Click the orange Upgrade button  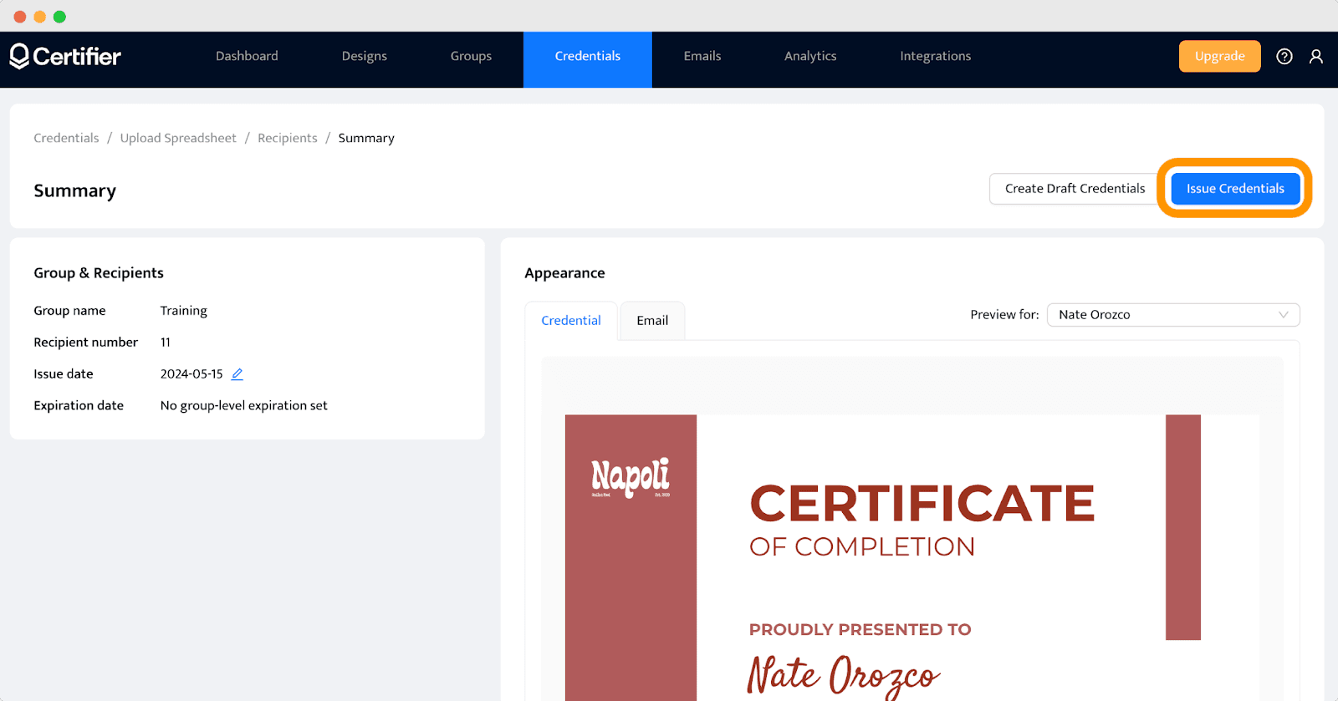coord(1220,56)
